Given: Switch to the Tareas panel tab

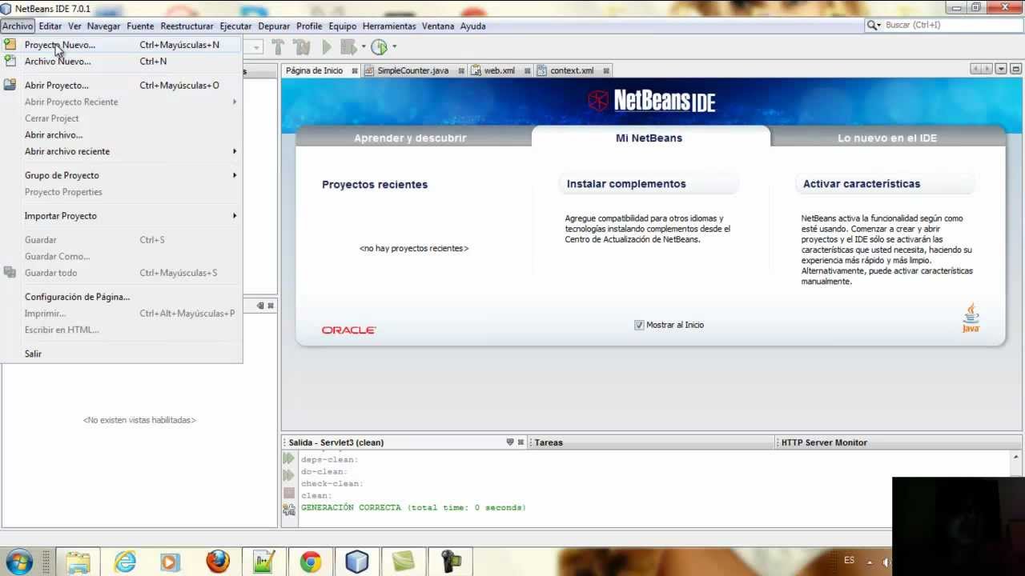Looking at the screenshot, I should click(x=549, y=442).
